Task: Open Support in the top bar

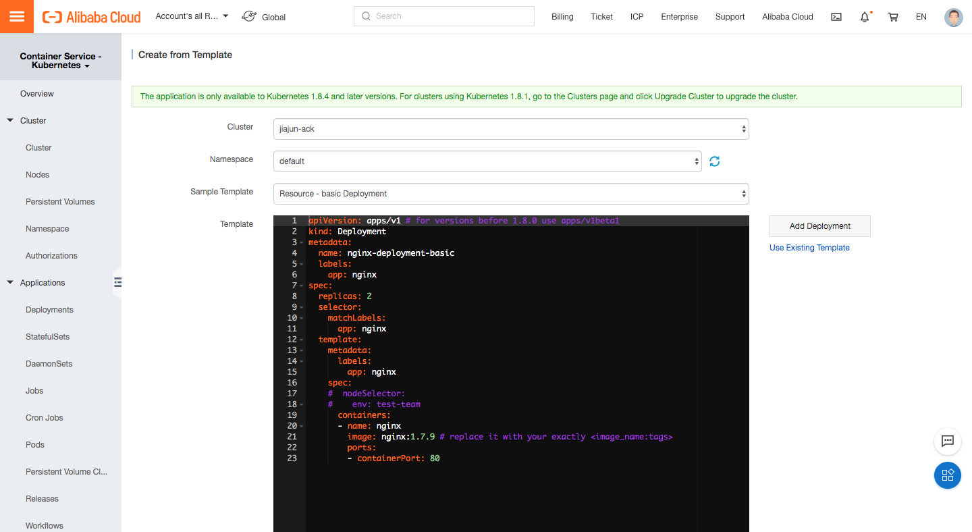Action: pyautogui.click(x=730, y=17)
